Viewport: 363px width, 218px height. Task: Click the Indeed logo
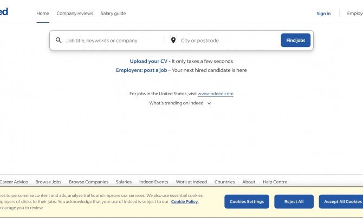click(4, 11)
